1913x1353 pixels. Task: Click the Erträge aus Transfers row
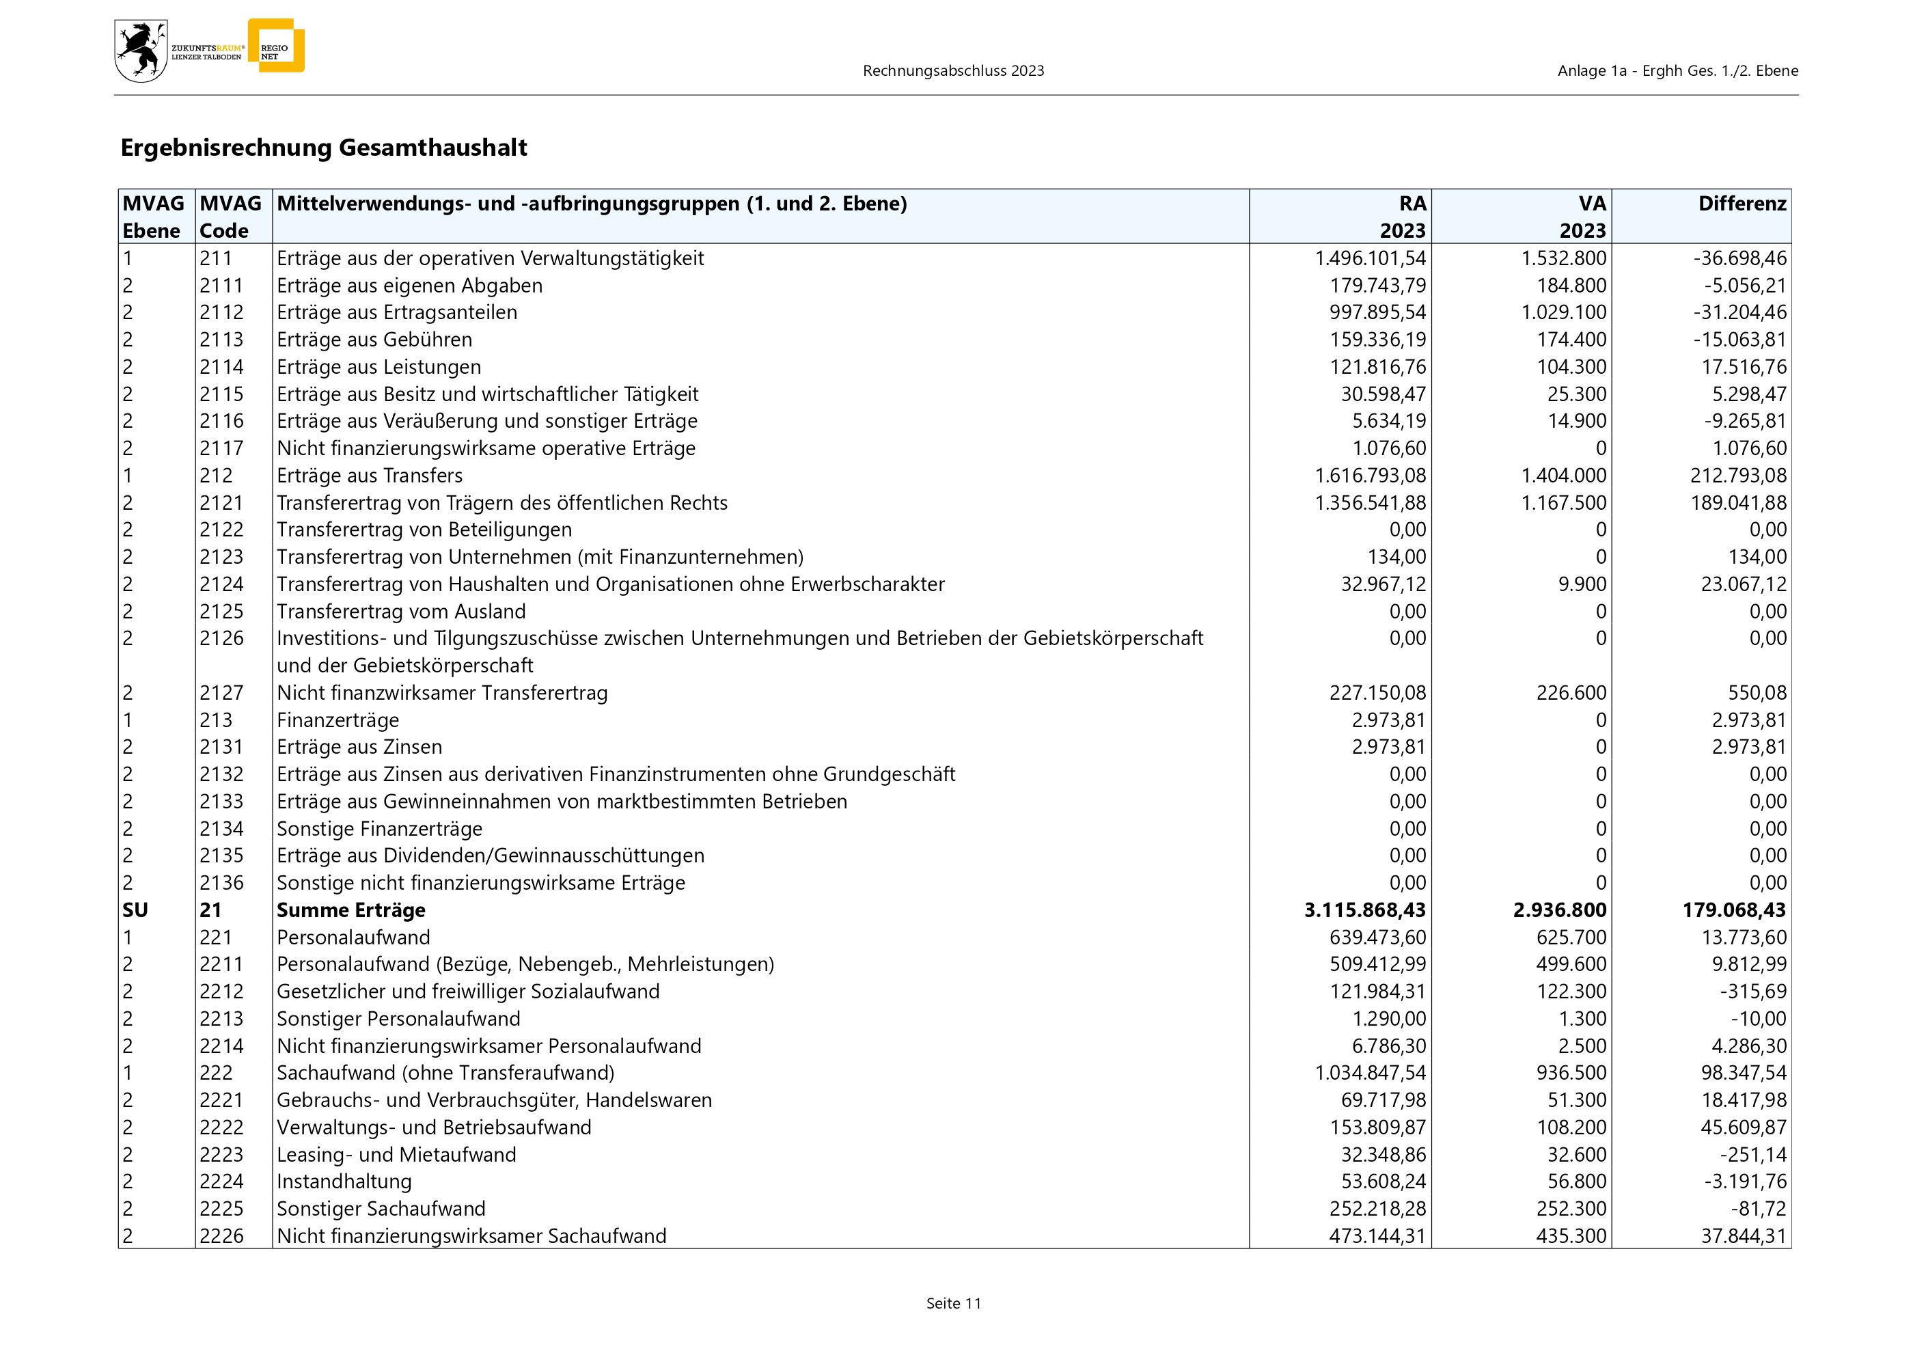[x=369, y=476]
